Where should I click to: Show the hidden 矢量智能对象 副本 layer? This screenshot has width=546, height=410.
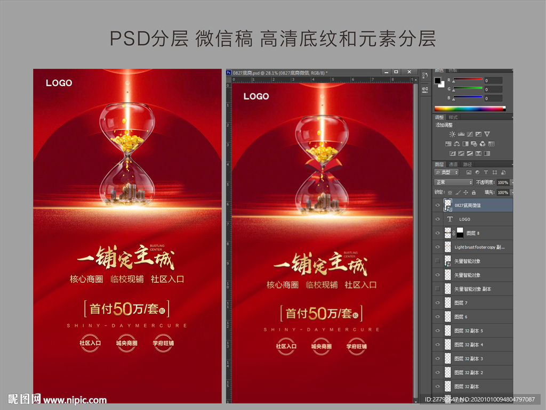click(x=438, y=289)
